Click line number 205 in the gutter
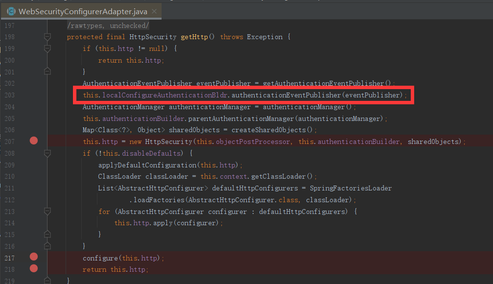This screenshot has width=493, height=284. pos(10,118)
